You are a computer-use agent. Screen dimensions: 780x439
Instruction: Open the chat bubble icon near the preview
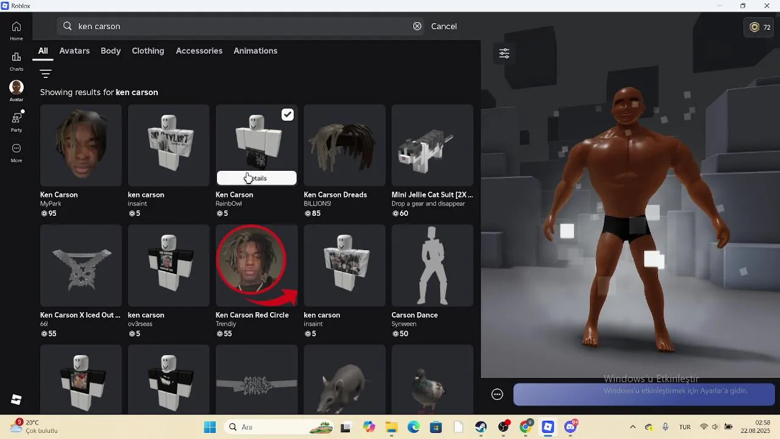pyautogui.click(x=497, y=394)
